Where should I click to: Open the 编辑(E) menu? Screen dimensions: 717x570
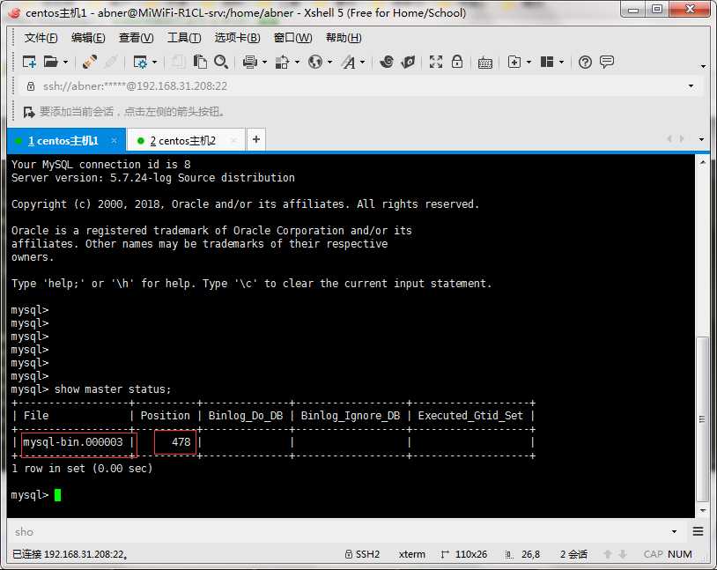point(88,38)
